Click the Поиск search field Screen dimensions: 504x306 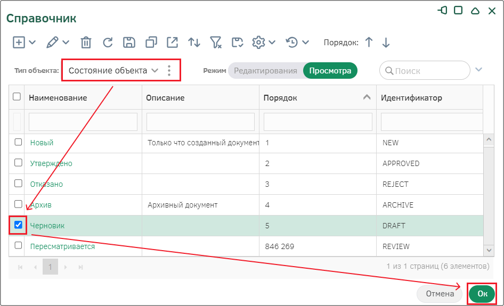(x=425, y=70)
